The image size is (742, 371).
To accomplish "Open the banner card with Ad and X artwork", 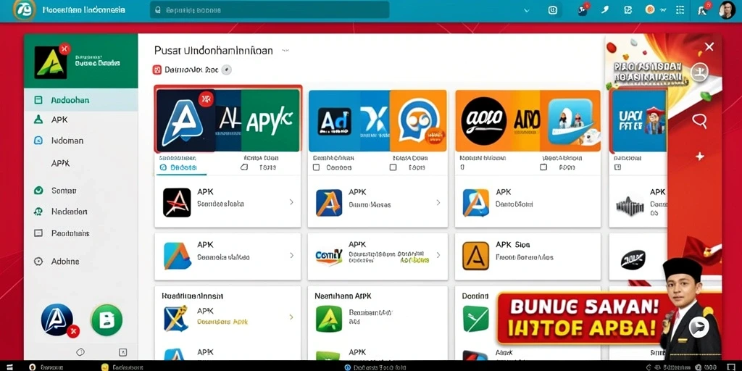I will [x=377, y=121].
